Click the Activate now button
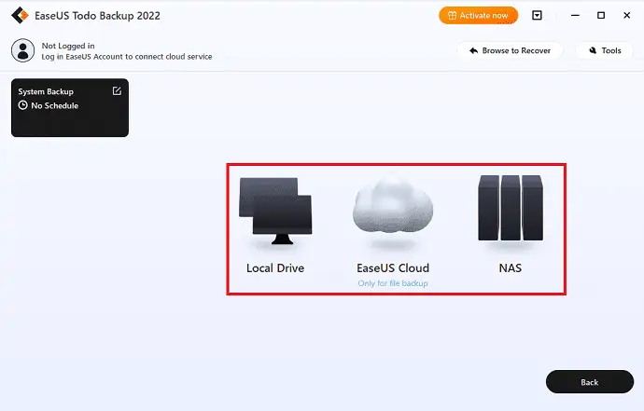Image resolution: width=644 pixels, height=411 pixels. click(x=479, y=16)
